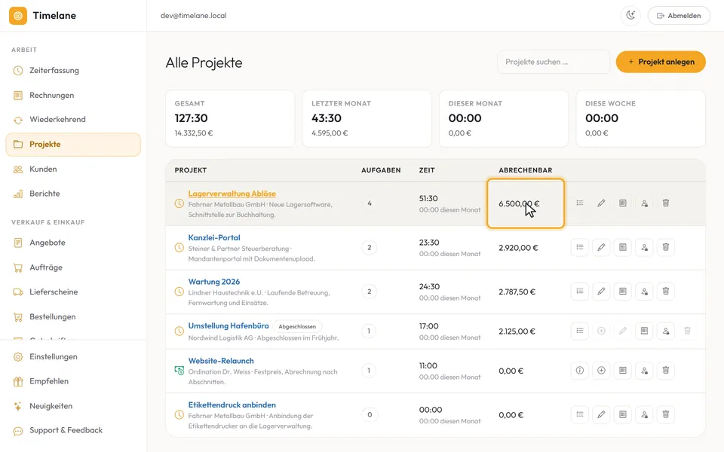724x452 pixels.
Task: Create a project via Projekt anlegen
Action: point(661,62)
